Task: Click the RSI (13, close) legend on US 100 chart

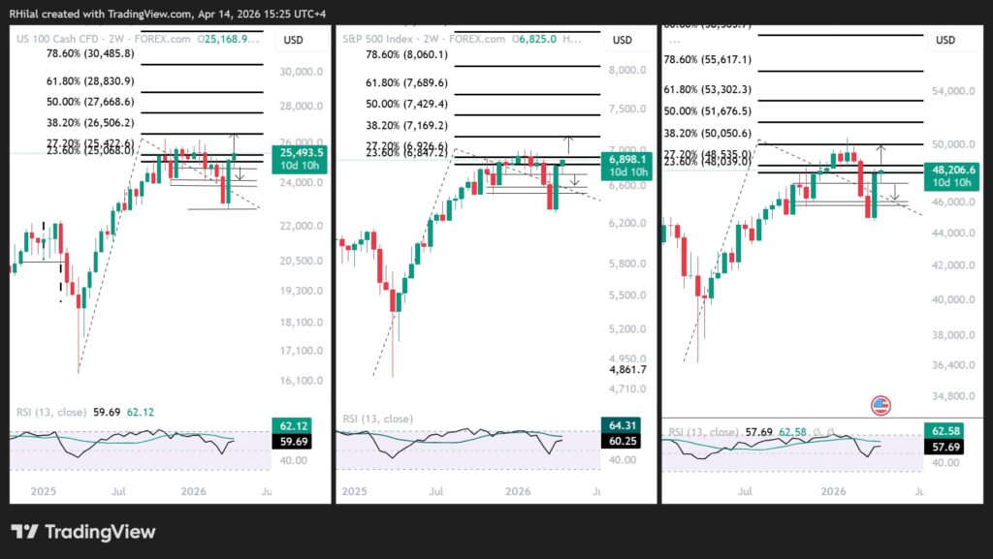Action: click(x=51, y=413)
